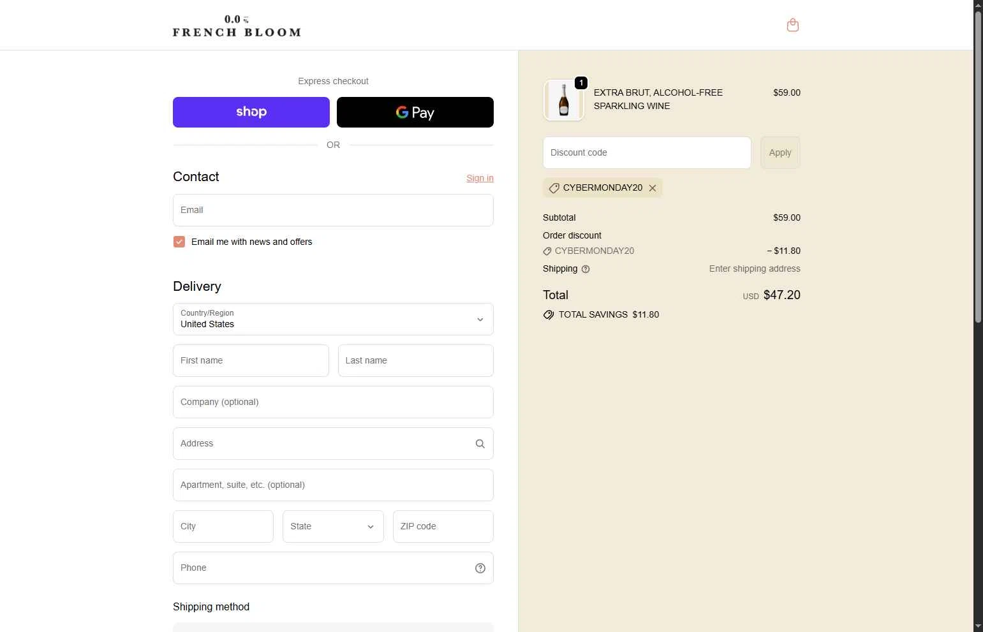Focus the Last name field

point(416,360)
